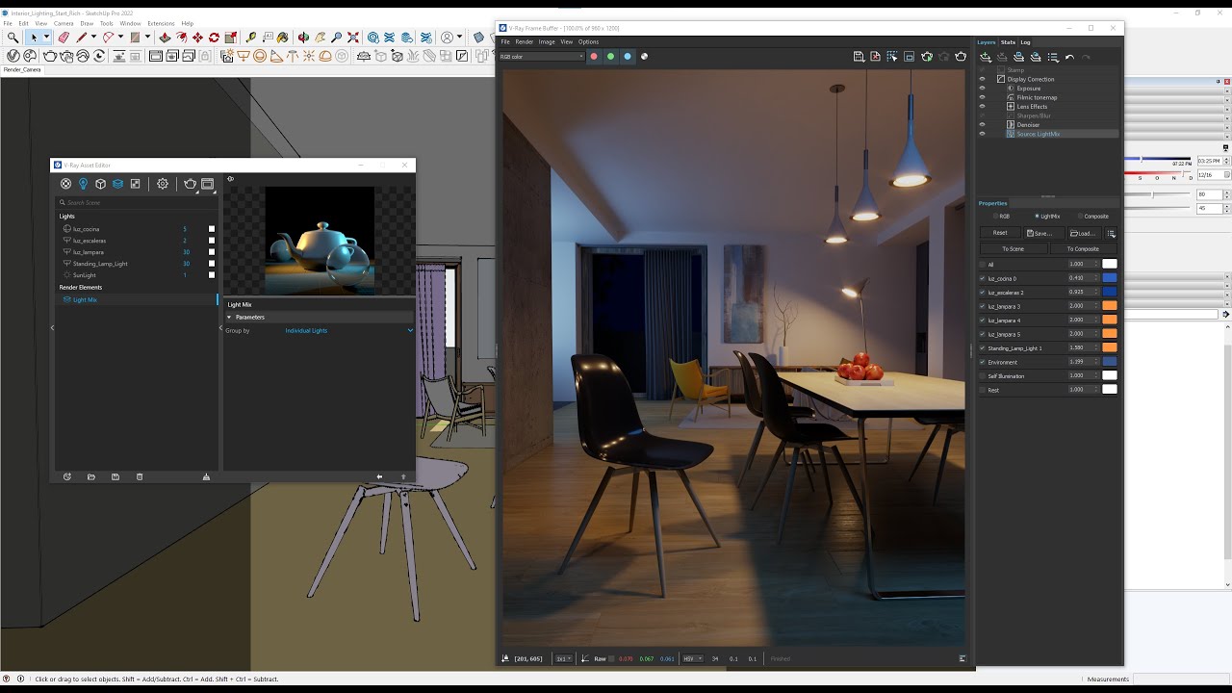The width and height of the screenshot is (1232, 693).
Task: Click To Composite button
Action: coord(1083,248)
